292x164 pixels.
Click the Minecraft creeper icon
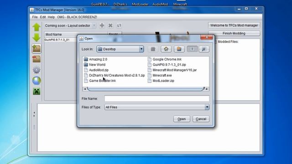point(36,91)
